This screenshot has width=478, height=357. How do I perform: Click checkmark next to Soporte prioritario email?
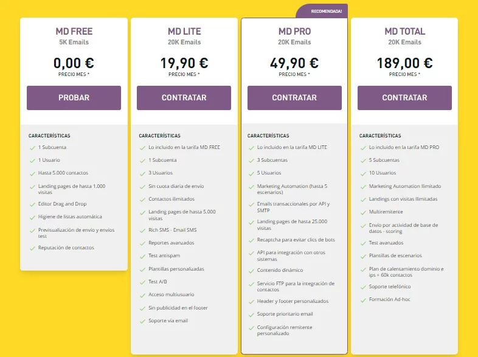click(251, 314)
